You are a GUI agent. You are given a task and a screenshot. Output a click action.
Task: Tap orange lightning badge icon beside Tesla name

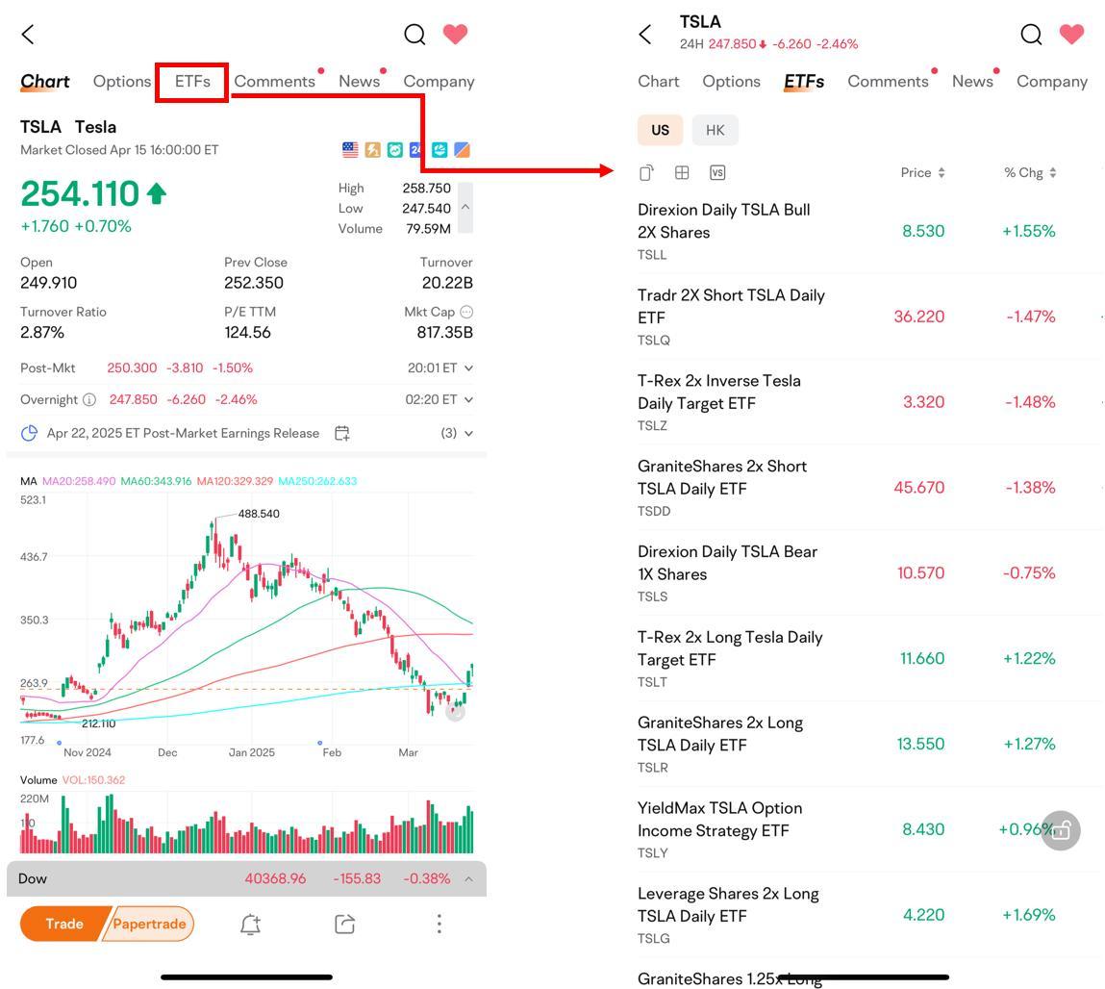coord(373,149)
